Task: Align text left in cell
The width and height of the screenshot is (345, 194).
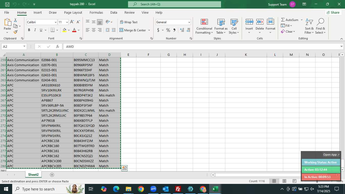Action: [88, 30]
